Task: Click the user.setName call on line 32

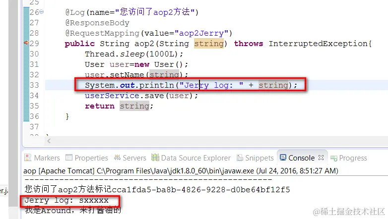Action: (x=136, y=74)
